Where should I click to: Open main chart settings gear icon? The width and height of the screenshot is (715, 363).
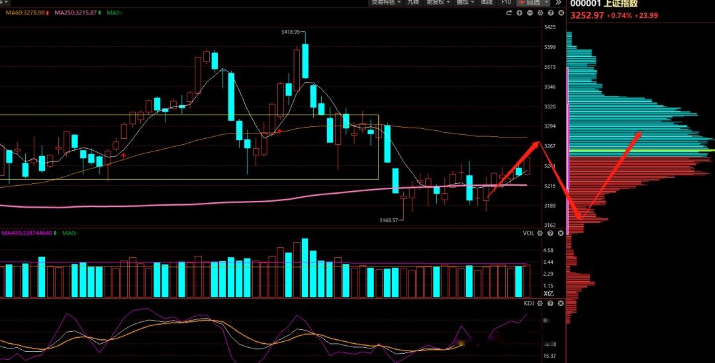coord(540,13)
